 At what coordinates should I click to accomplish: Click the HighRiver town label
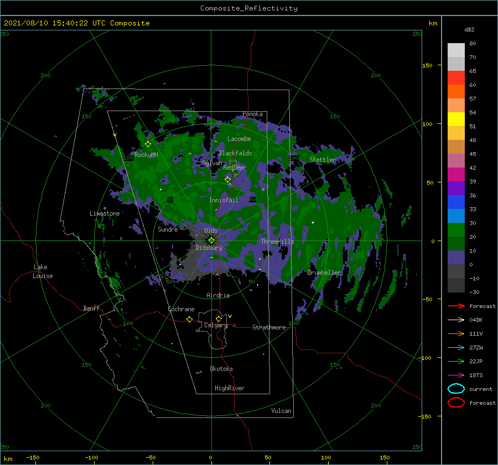[230, 388]
